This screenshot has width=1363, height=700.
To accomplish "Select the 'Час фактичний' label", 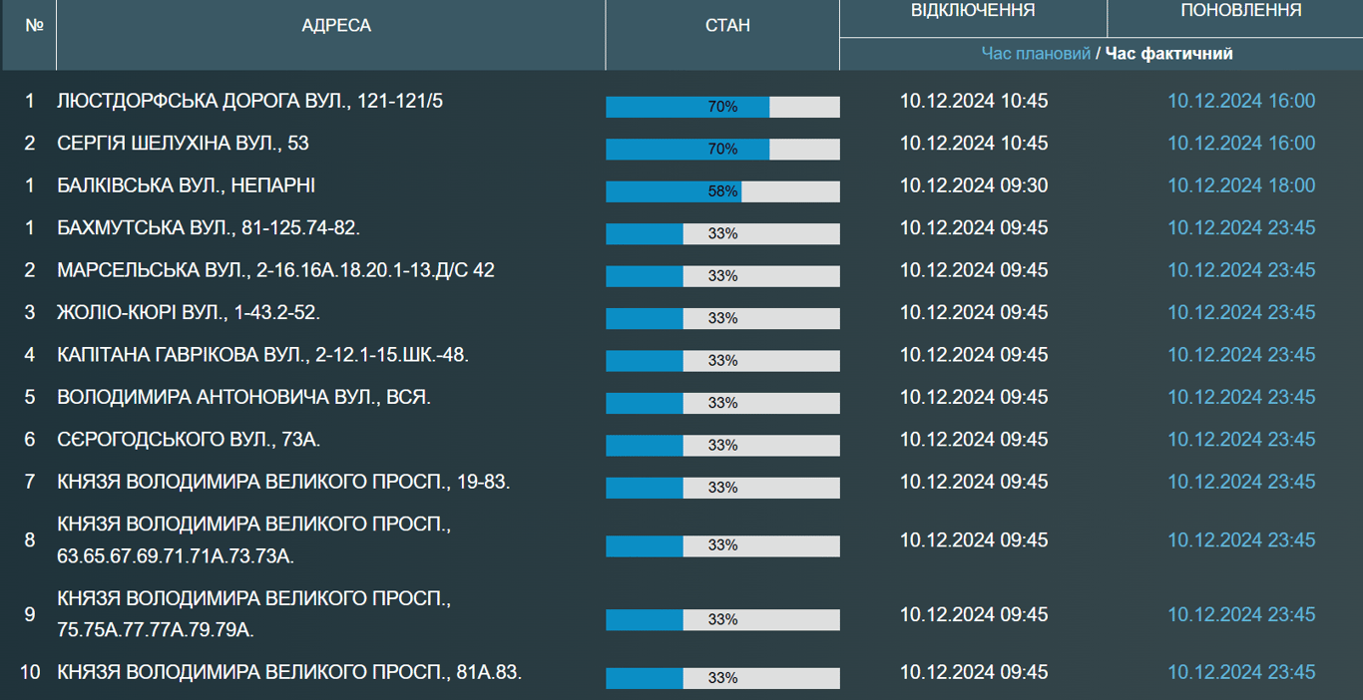I will click(x=1169, y=54).
